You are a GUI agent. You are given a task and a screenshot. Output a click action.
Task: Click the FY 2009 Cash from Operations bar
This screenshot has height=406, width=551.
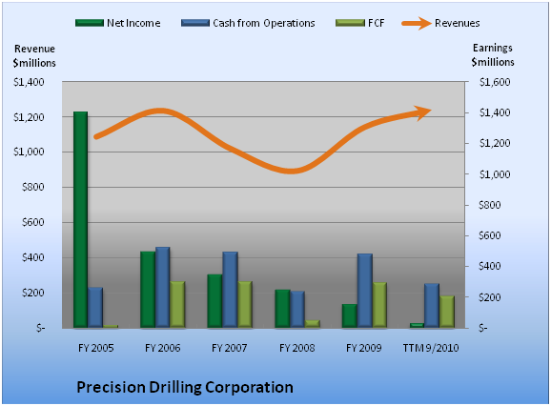[x=365, y=291]
